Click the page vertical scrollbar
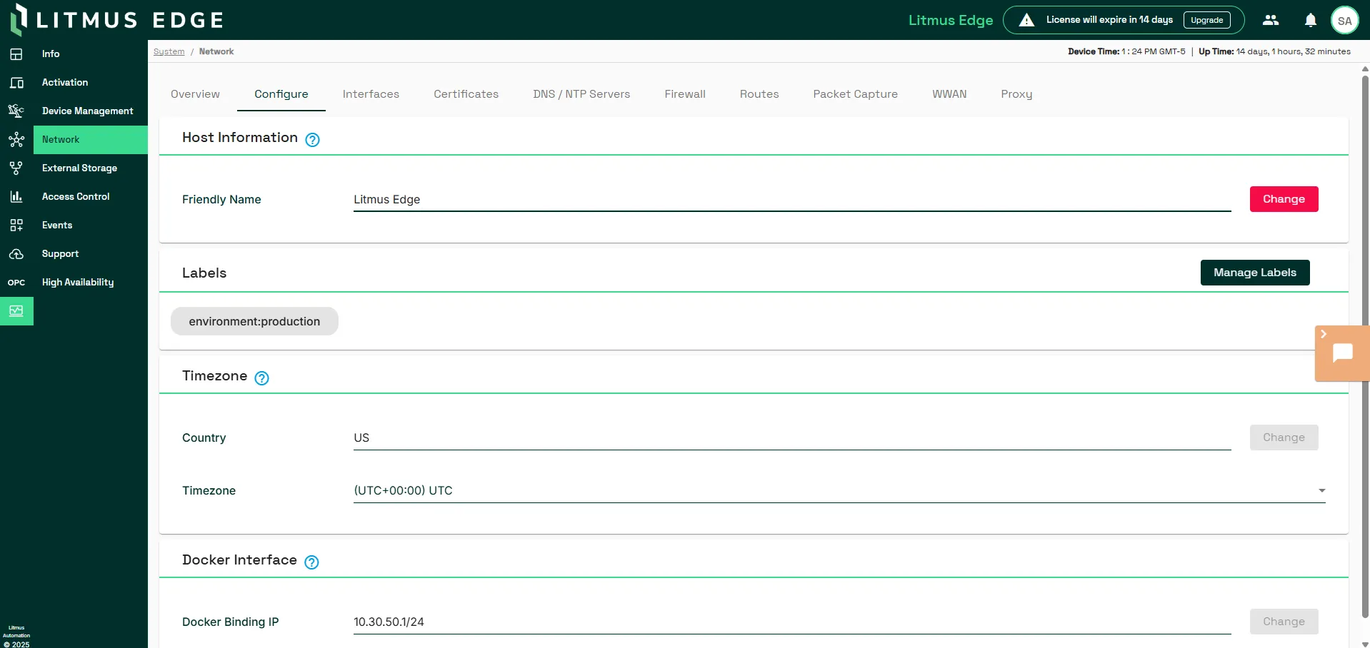The height and width of the screenshot is (648, 1370). (1365, 346)
